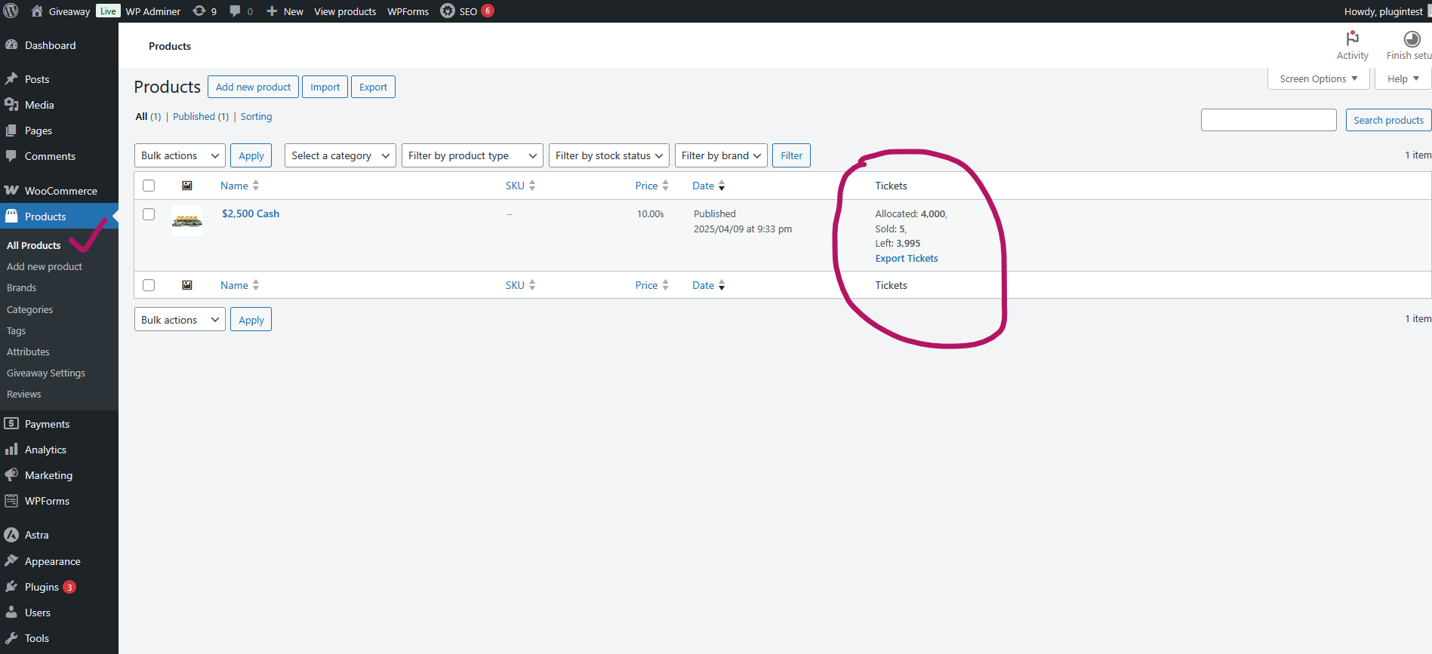Image resolution: width=1432 pixels, height=654 pixels.
Task: Click the Export button
Action: [373, 87]
